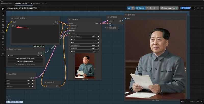Click the dice icon on Randomize Each Time
The image size is (204, 104).
[17, 59]
